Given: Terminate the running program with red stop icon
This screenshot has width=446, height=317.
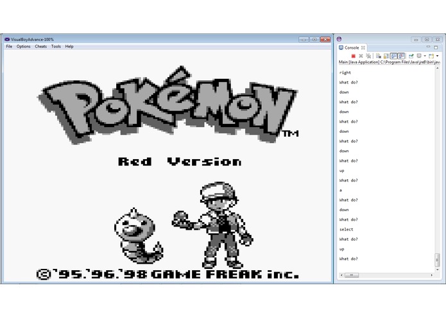Looking at the screenshot, I should (x=354, y=56).
